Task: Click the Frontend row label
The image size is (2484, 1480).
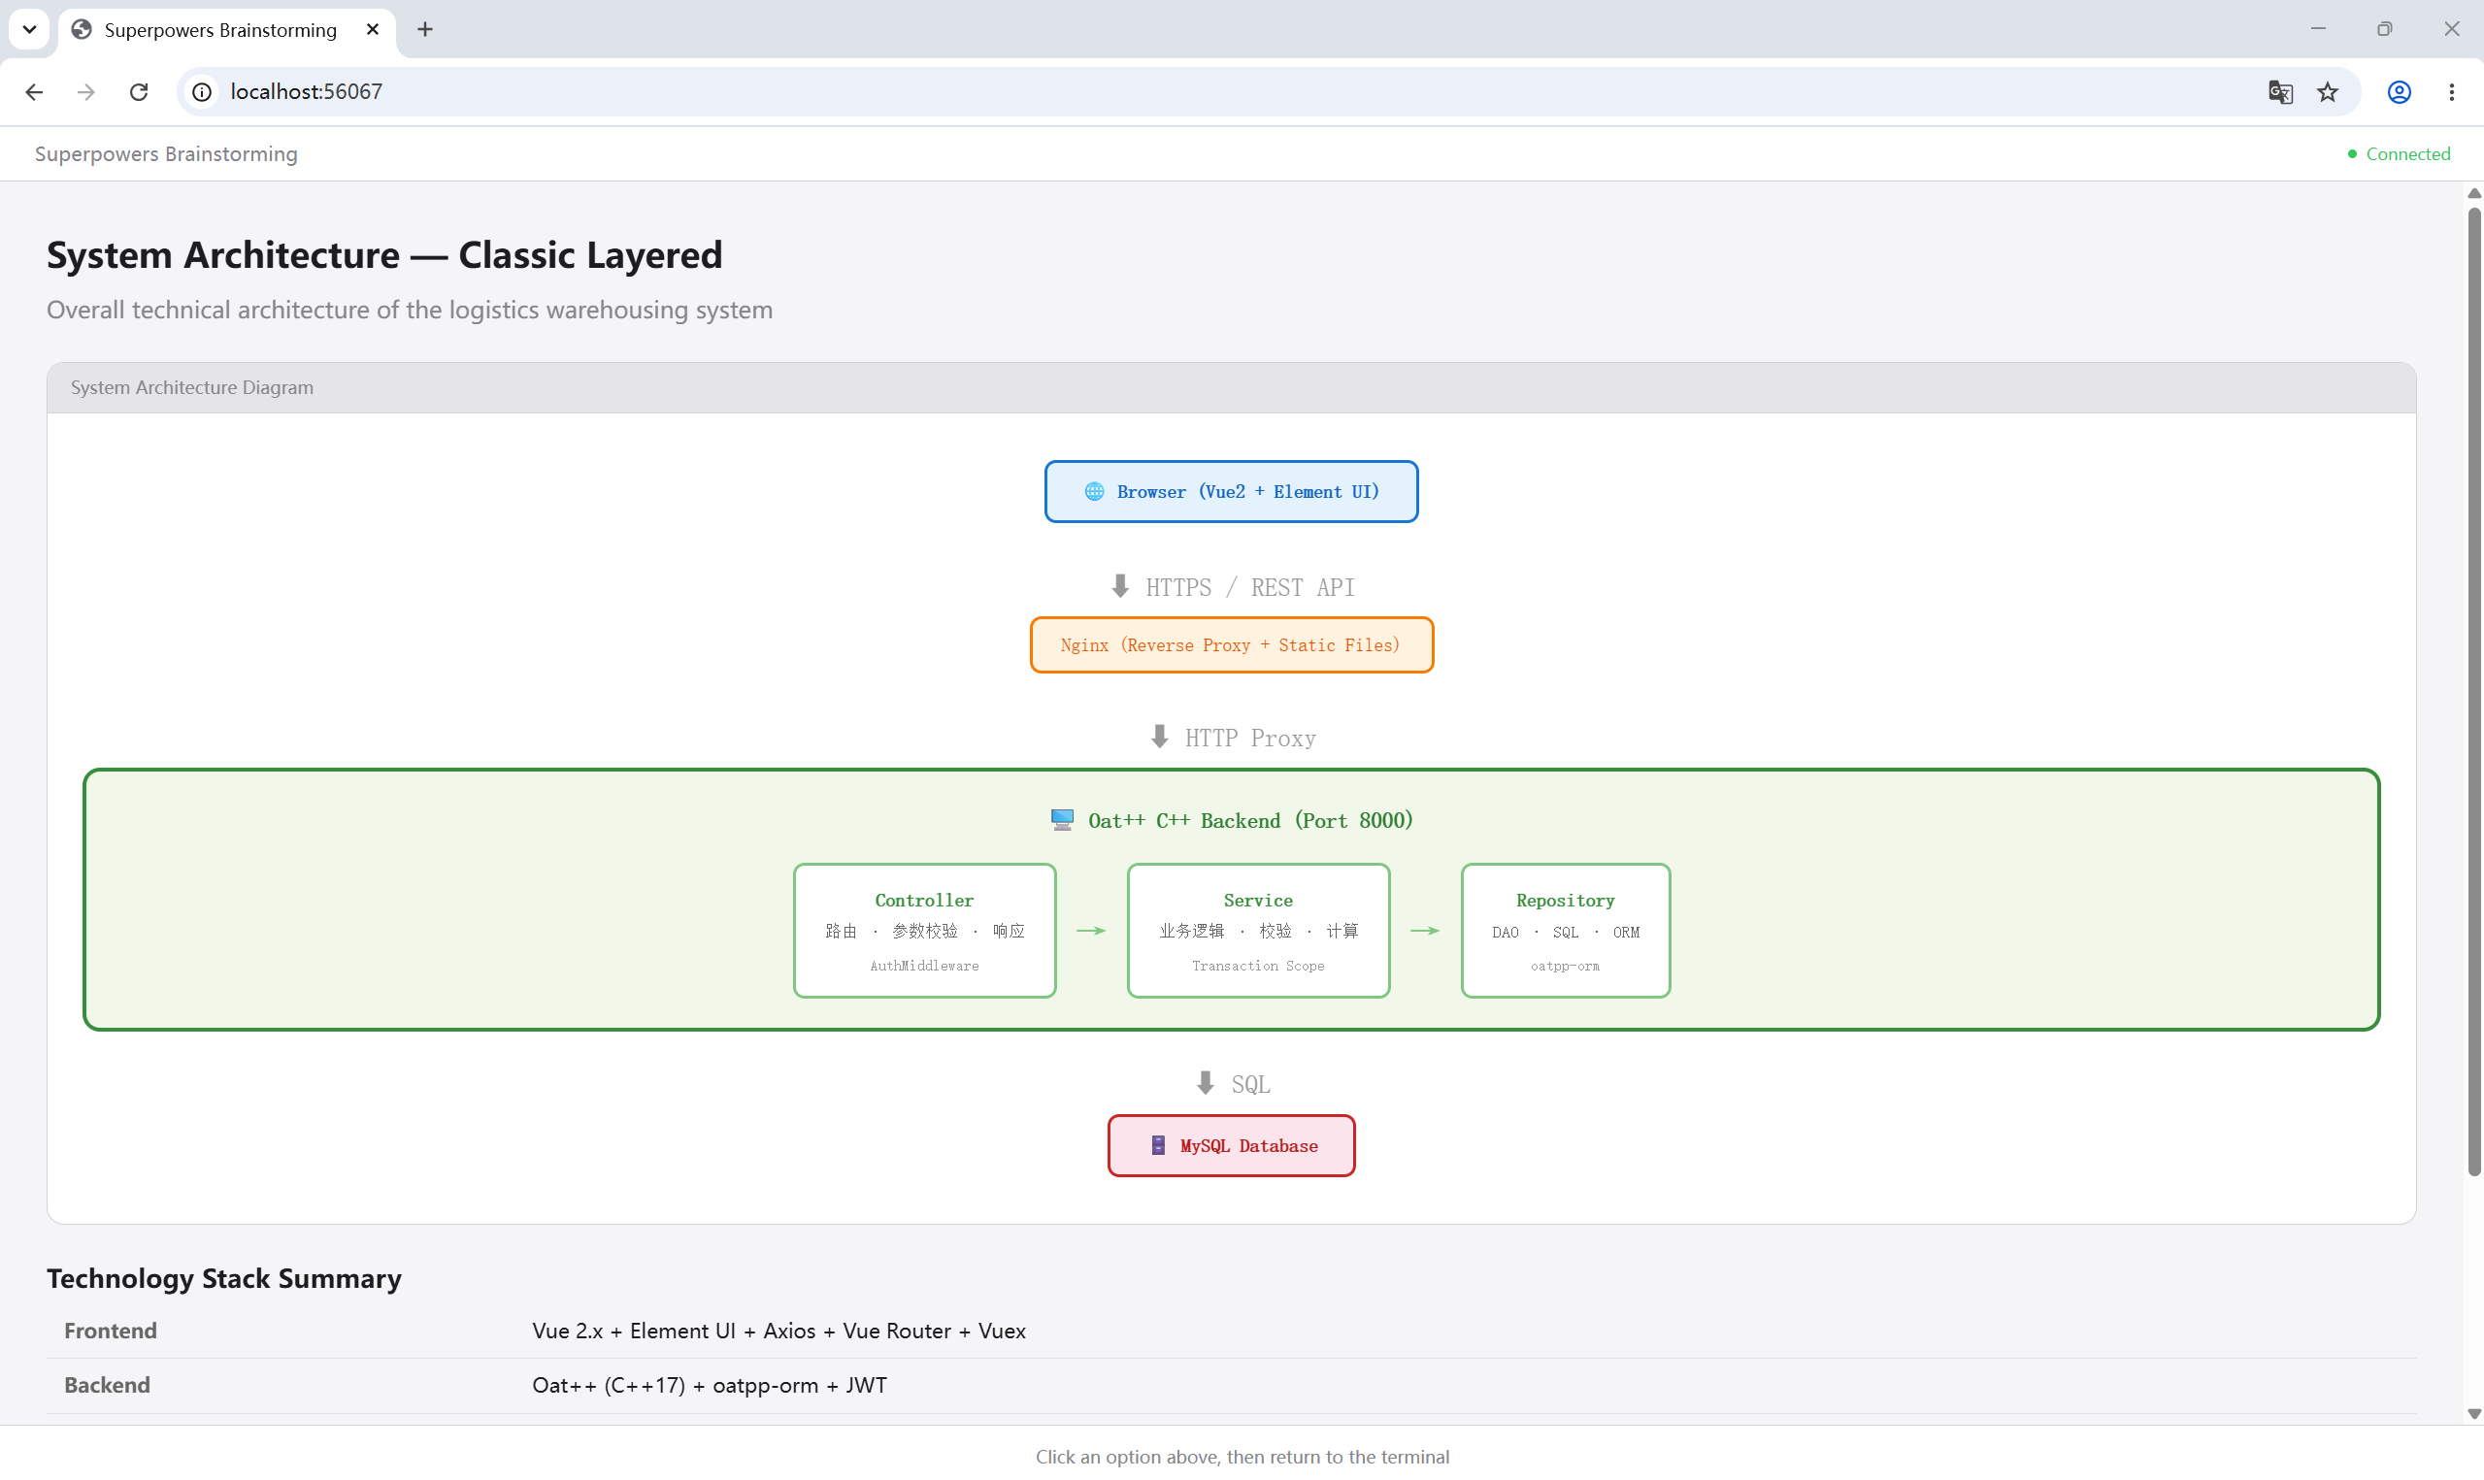Action: point(111,1332)
